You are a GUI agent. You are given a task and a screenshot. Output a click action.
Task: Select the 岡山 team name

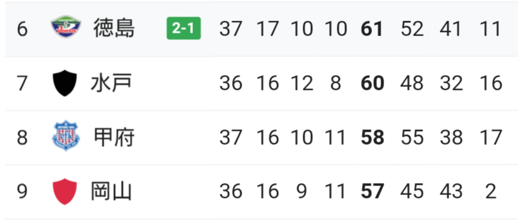click(x=111, y=191)
